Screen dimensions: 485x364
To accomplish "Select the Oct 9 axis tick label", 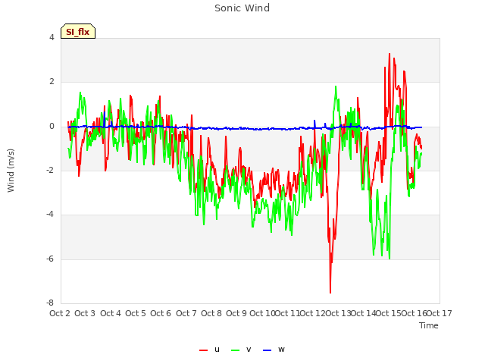I will click(x=236, y=313).
